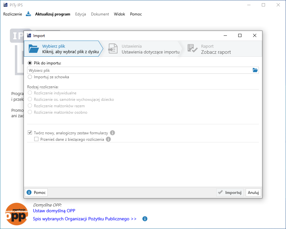Click the Anuluj button
The image size is (286, 229).
click(253, 193)
